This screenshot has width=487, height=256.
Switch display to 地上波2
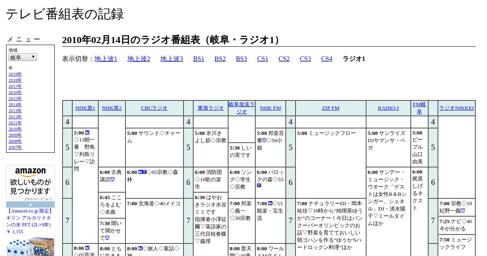(x=139, y=59)
